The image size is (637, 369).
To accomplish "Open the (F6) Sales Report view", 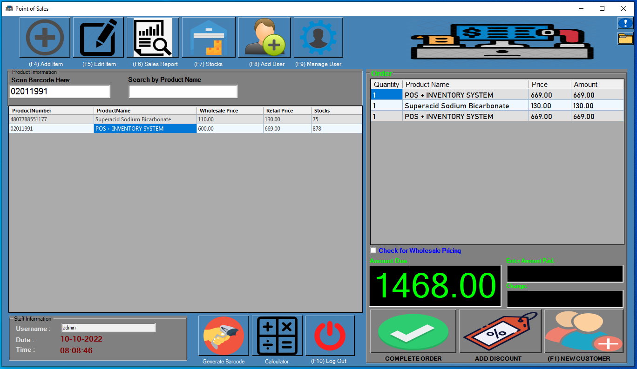I will pos(154,37).
